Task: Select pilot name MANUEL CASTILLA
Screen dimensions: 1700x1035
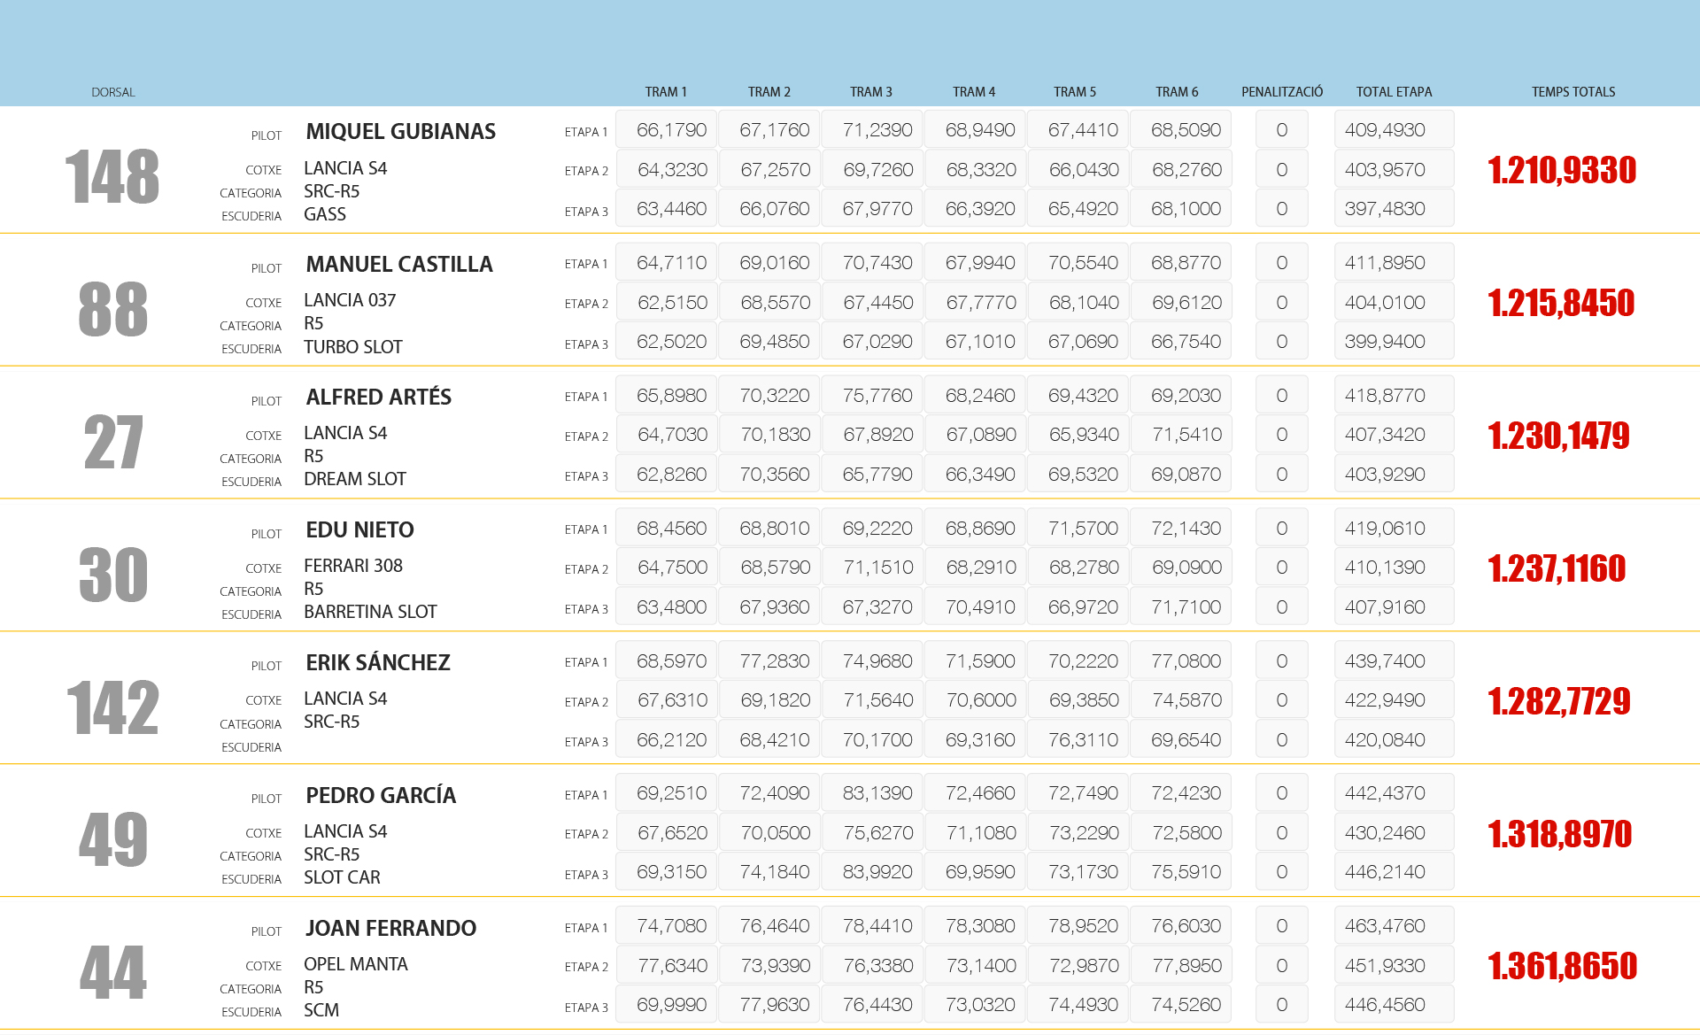Action: [398, 265]
